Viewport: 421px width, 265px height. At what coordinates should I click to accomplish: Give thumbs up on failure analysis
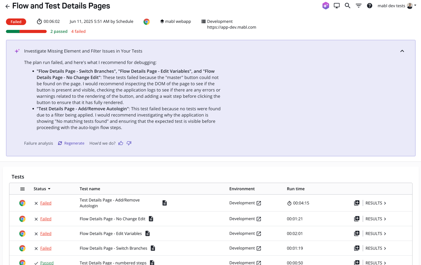121,143
